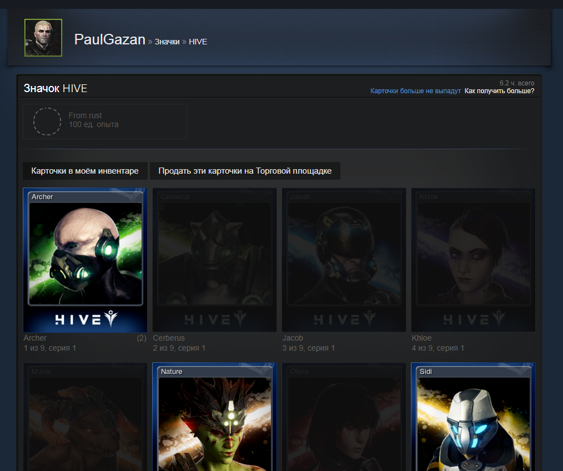This screenshot has height=471, width=563.
Task: Select the dimmed Cerberus card
Action: click(214, 260)
